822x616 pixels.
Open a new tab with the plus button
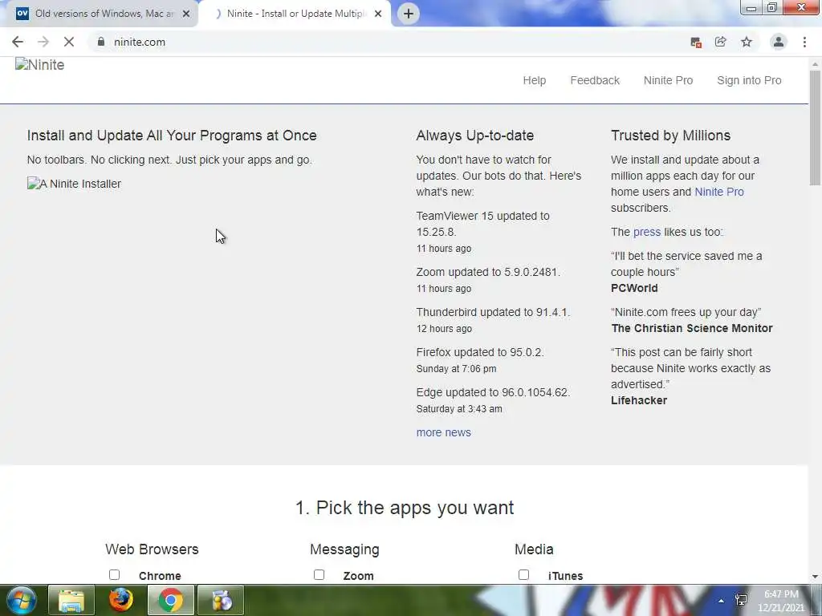[409, 14]
